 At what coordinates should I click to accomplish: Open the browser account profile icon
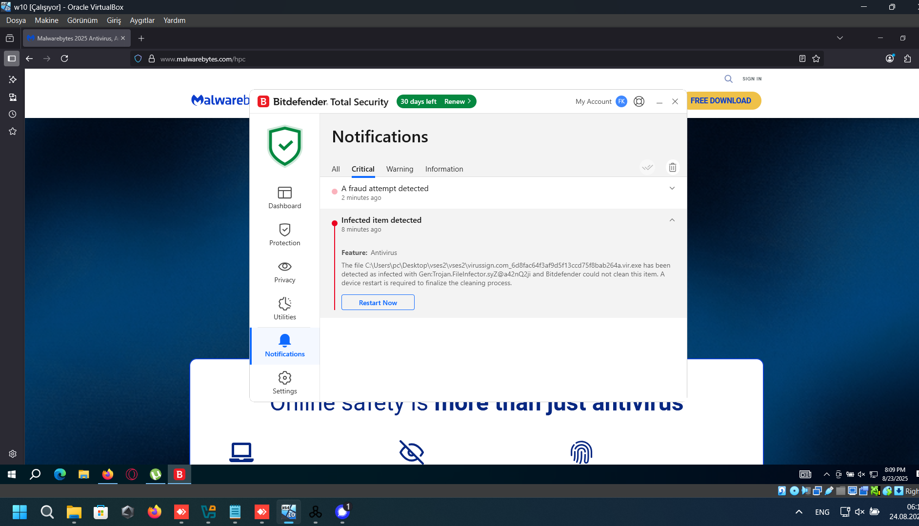pos(890,58)
